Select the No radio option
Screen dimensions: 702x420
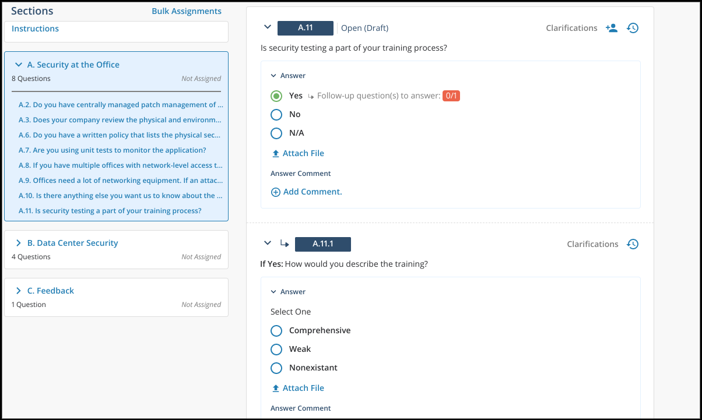pos(276,115)
